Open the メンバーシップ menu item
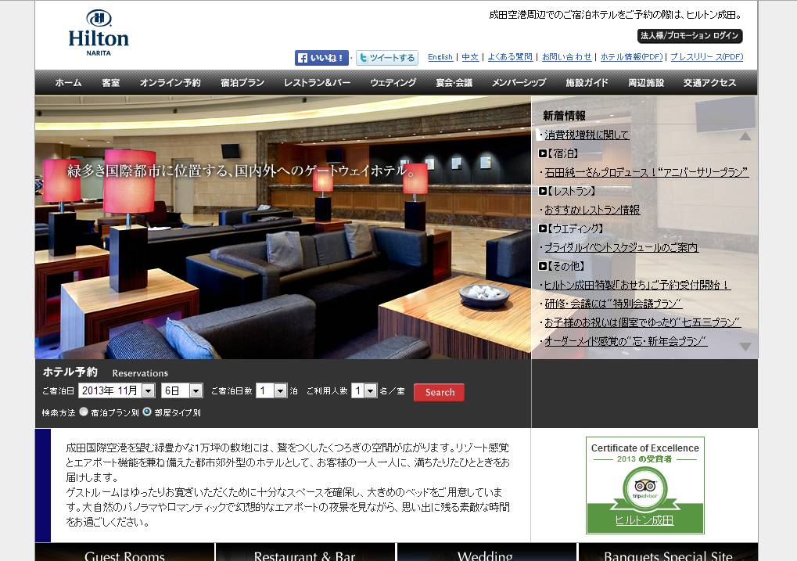This screenshot has height=561, width=797. [x=519, y=82]
